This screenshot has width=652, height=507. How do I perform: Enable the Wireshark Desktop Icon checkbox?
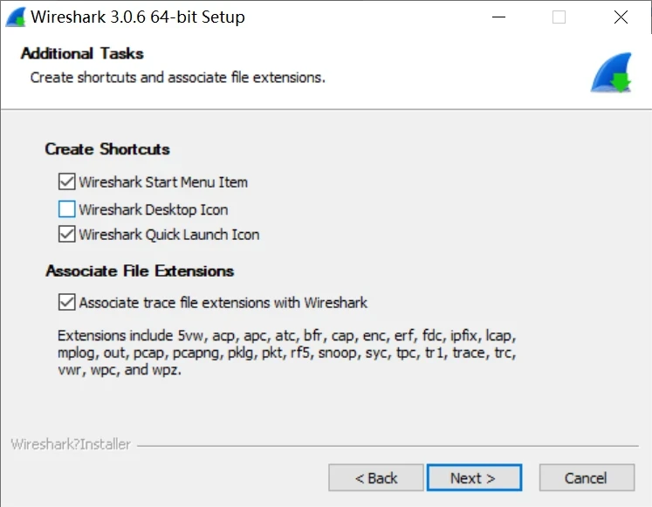(x=66, y=209)
